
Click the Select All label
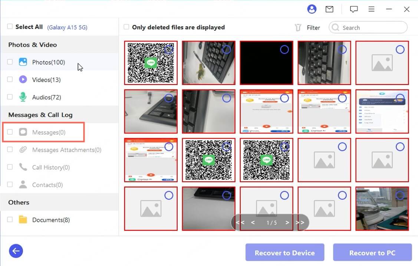click(x=29, y=27)
